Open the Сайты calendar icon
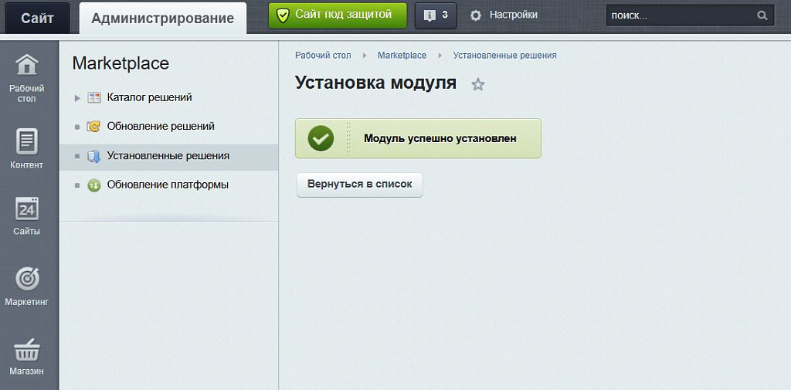The image size is (791, 390). 27,209
